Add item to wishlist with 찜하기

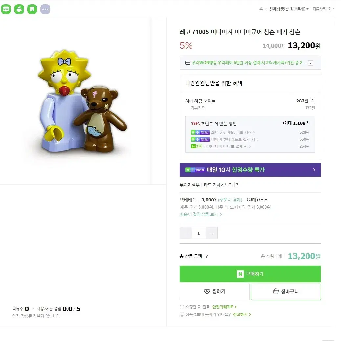point(215,291)
